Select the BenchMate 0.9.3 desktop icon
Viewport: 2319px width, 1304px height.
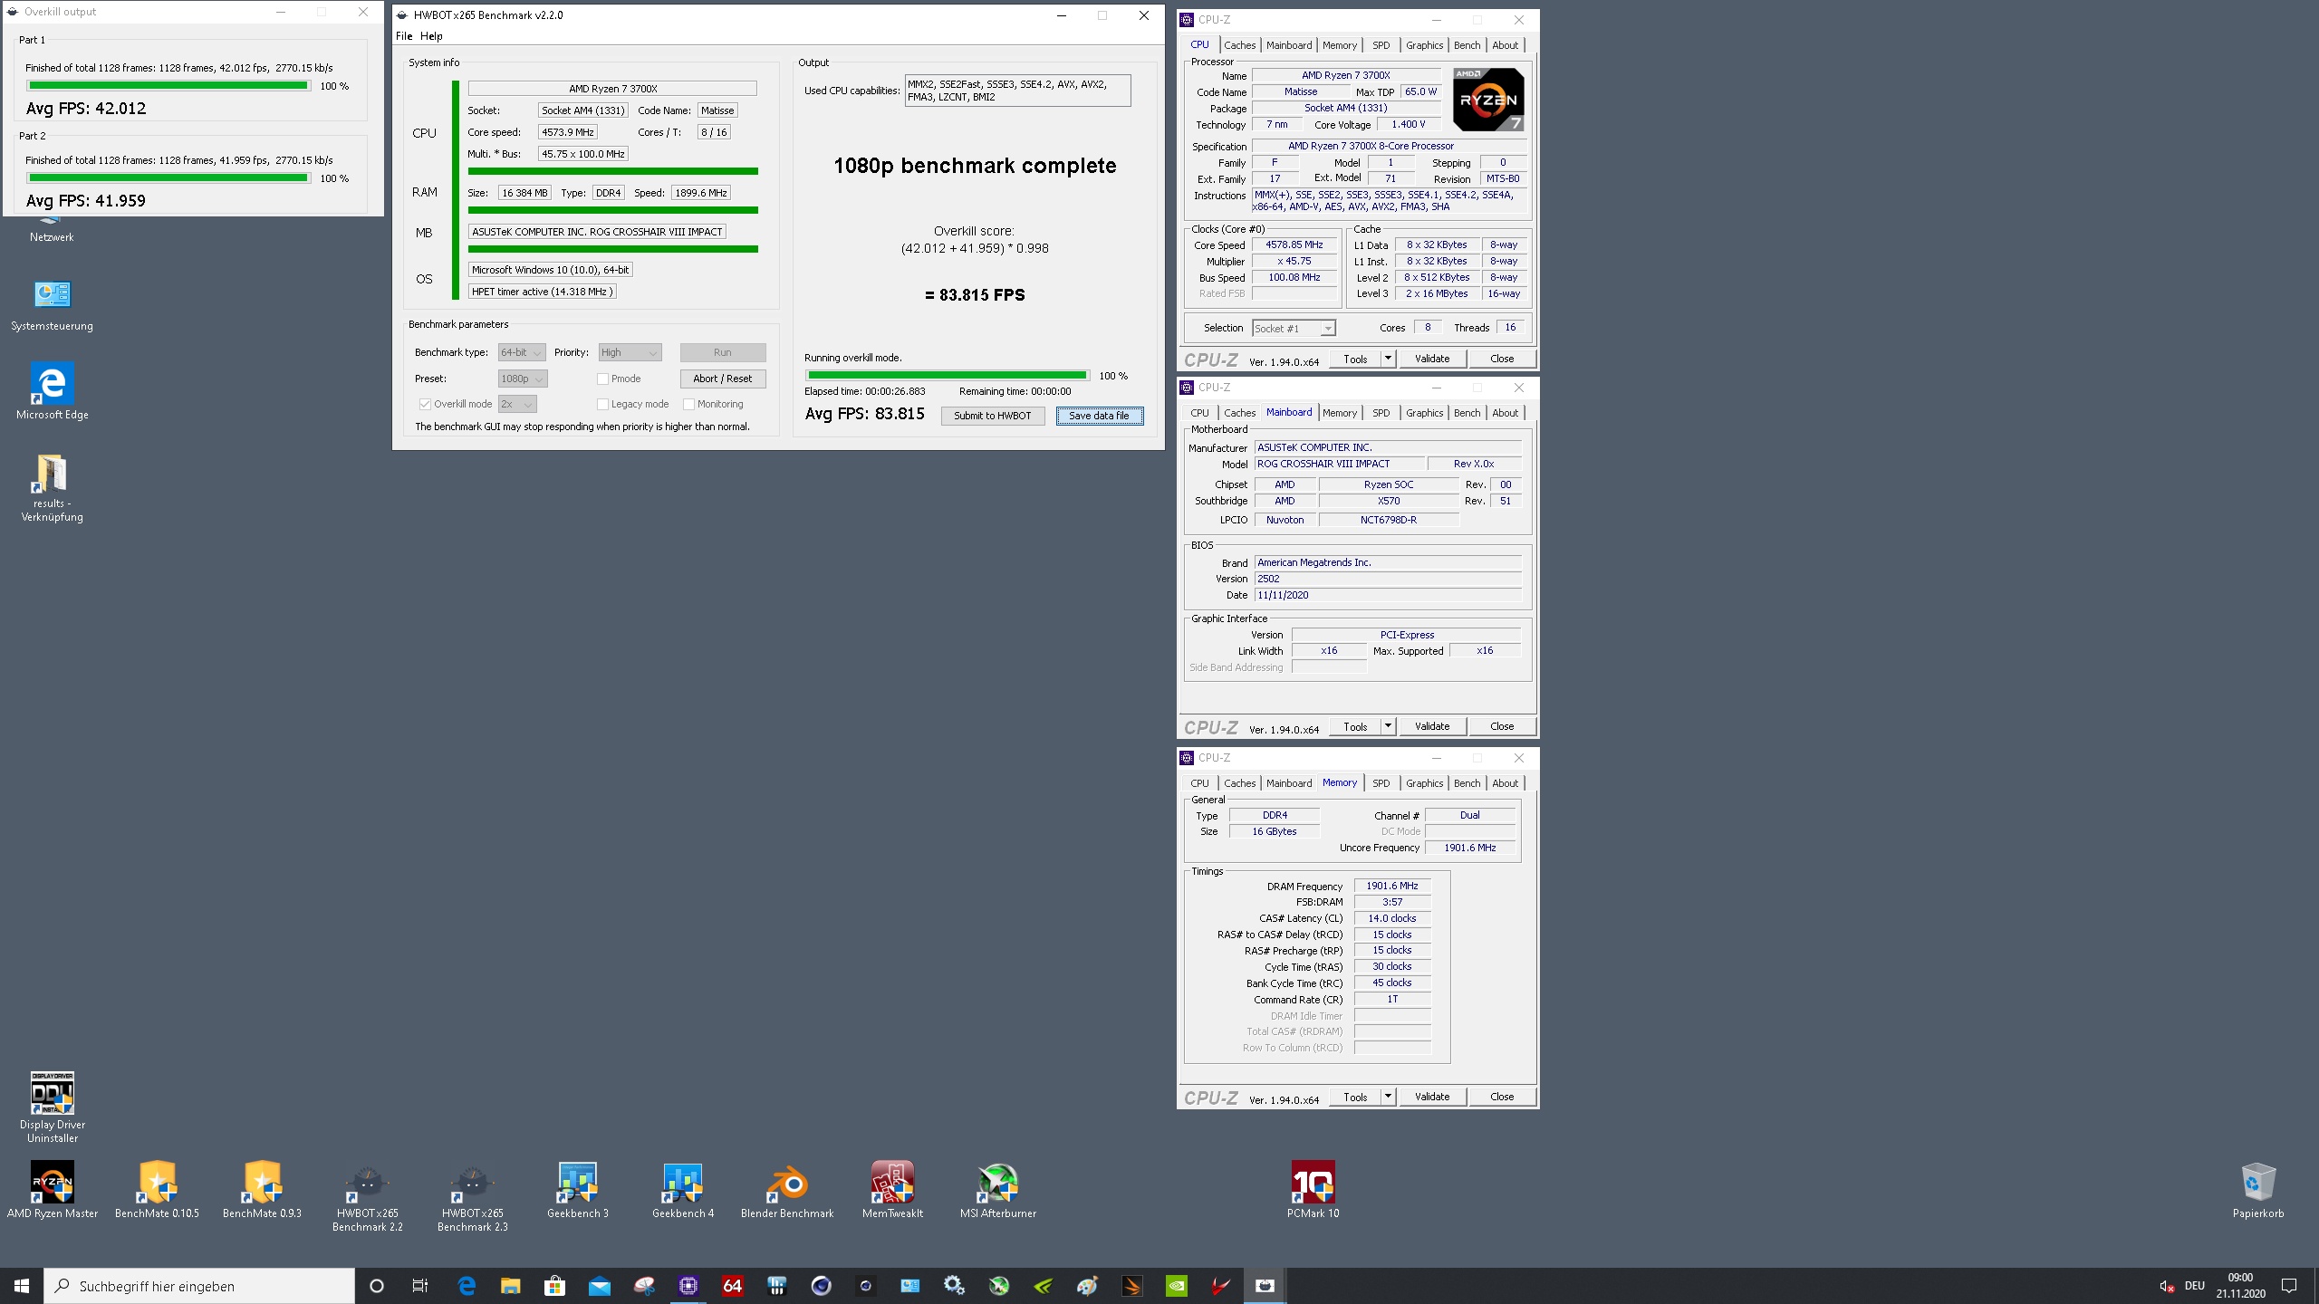point(262,1189)
